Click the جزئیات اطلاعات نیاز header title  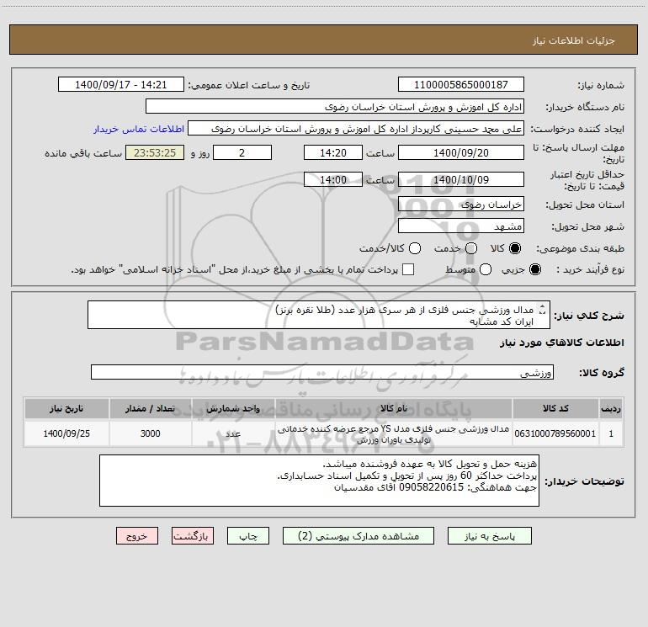click(574, 40)
